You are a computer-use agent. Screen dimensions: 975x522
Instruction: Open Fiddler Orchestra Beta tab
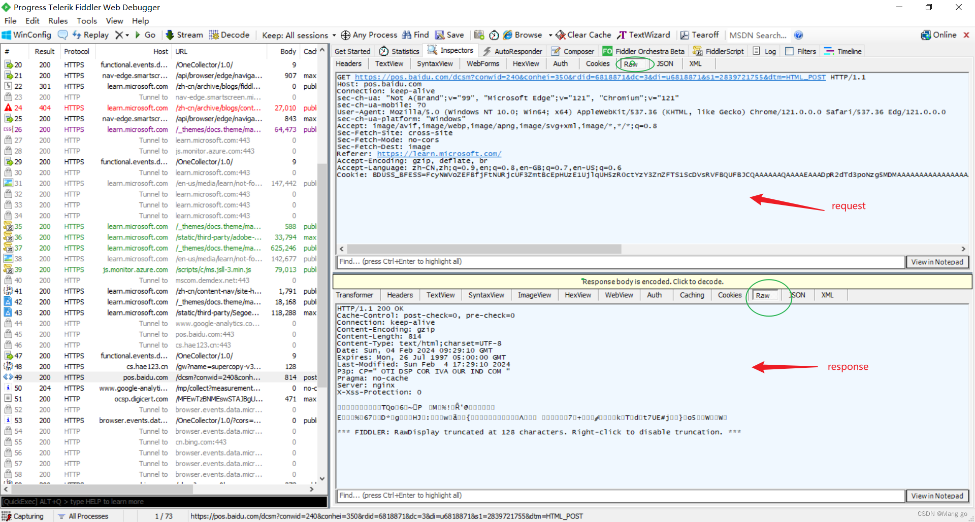(643, 51)
